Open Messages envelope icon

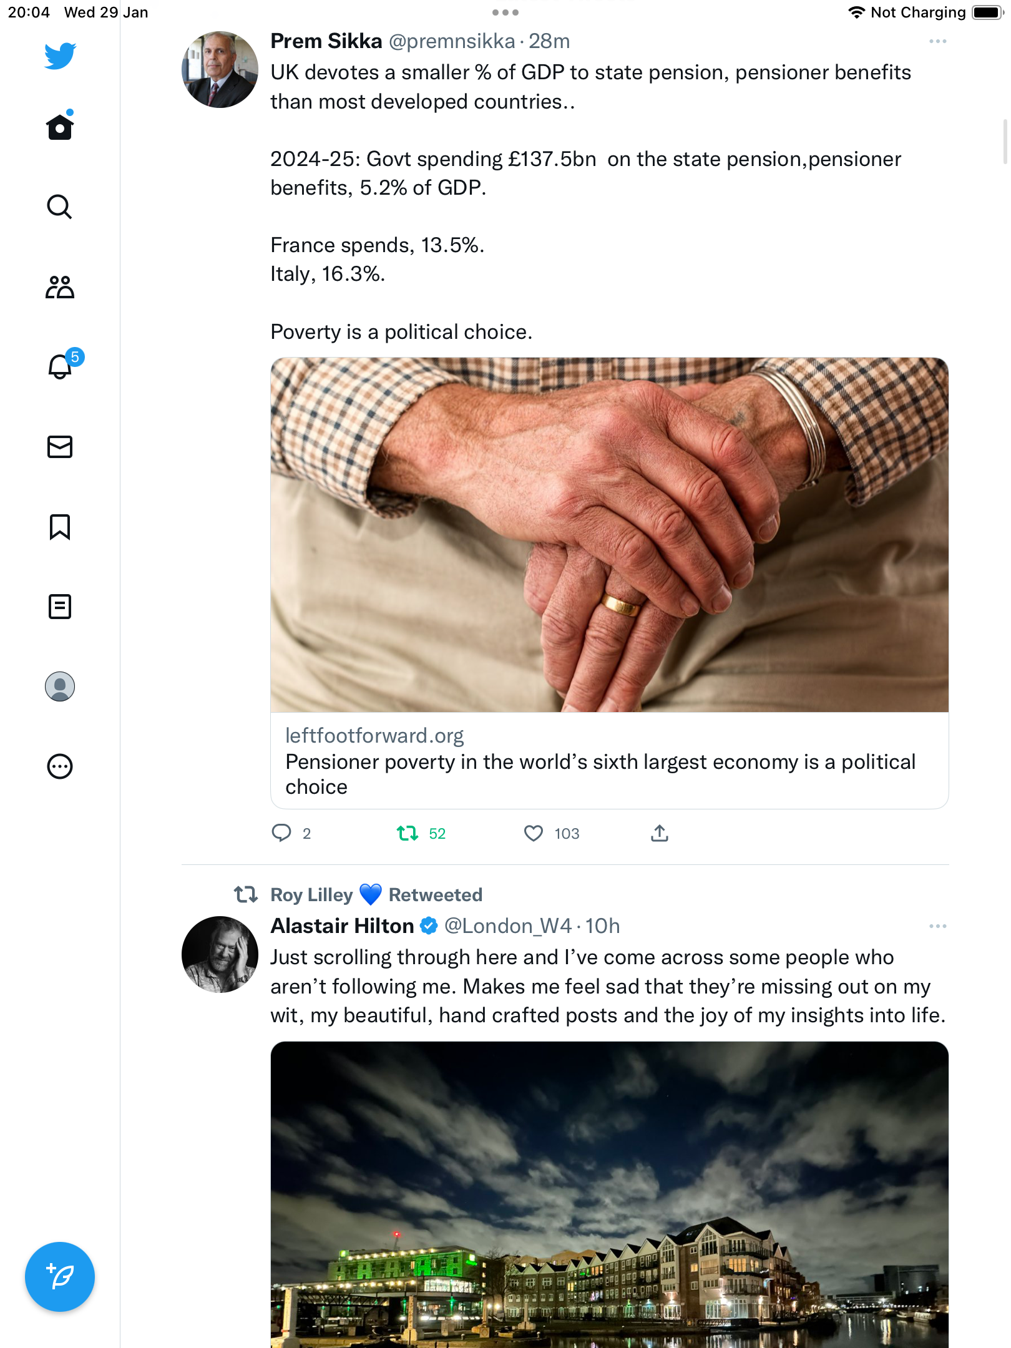(60, 447)
